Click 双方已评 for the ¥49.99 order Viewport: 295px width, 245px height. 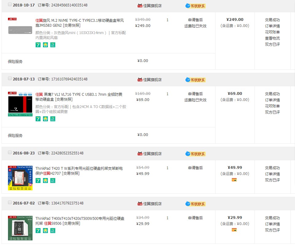point(272,180)
